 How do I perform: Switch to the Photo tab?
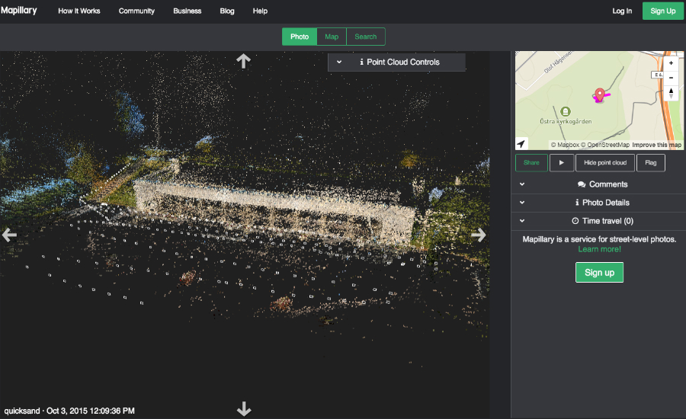click(x=300, y=37)
